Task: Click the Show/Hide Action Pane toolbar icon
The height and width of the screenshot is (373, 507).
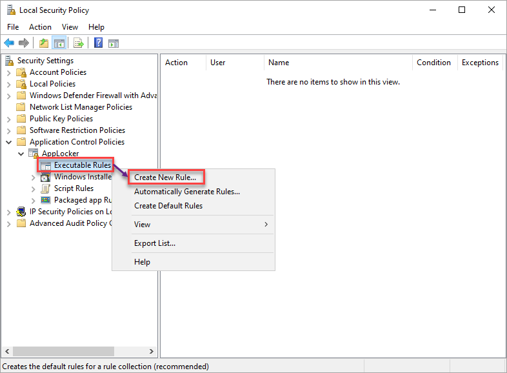Action: [114, 43]
